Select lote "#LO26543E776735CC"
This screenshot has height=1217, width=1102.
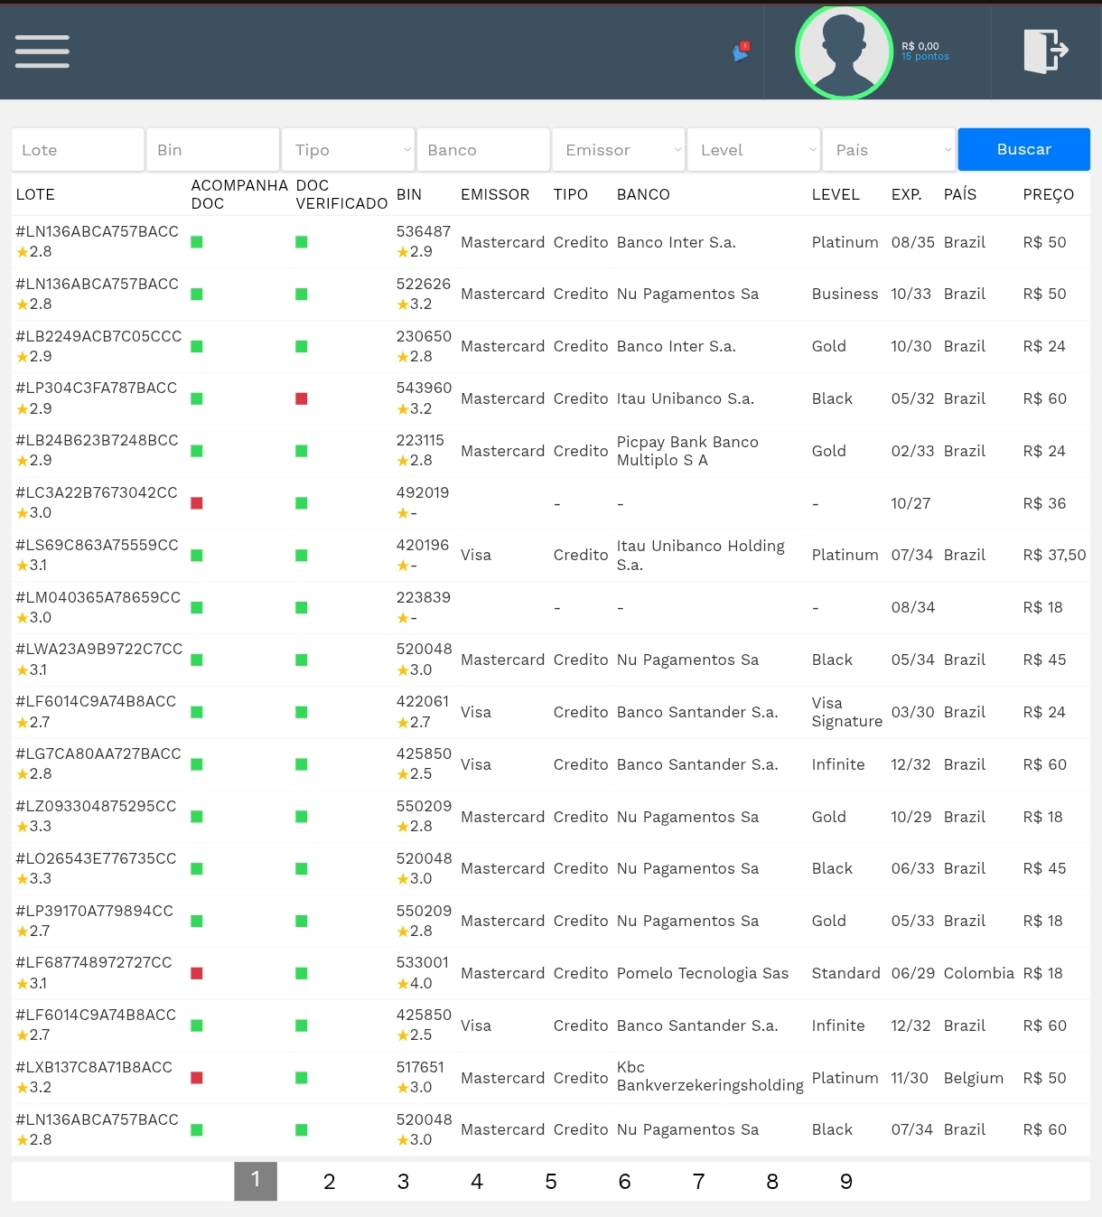[96, 858]
